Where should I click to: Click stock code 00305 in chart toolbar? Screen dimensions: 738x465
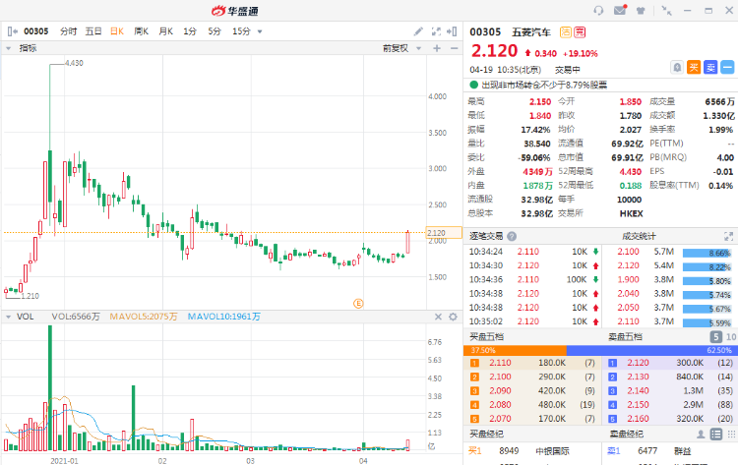coord(36,31)
